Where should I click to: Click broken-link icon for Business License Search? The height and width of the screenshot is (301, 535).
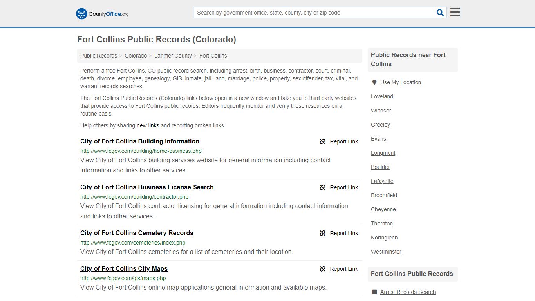[323, 187]
